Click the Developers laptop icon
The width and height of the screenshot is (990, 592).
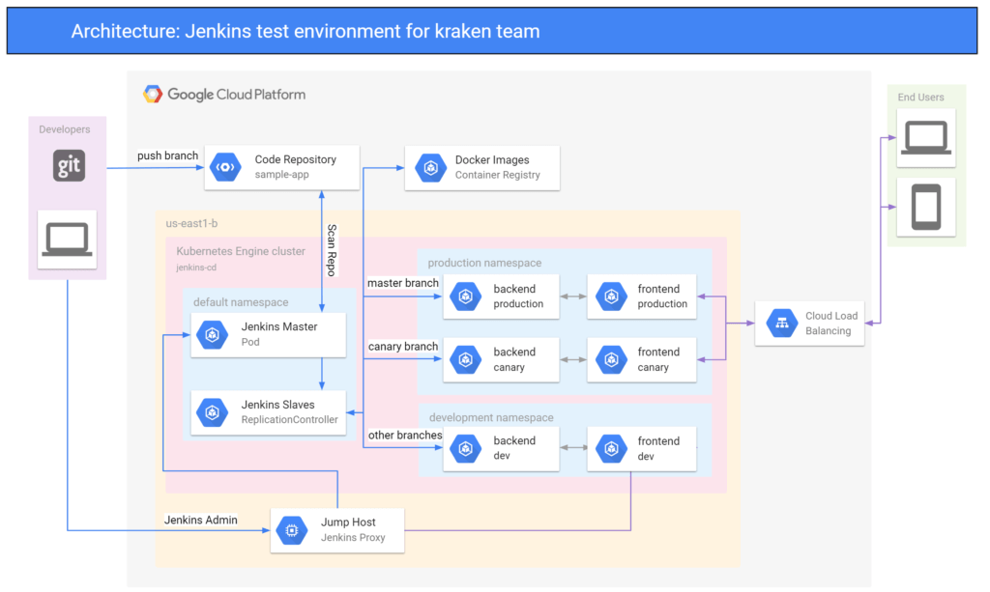tap(67, 240)
